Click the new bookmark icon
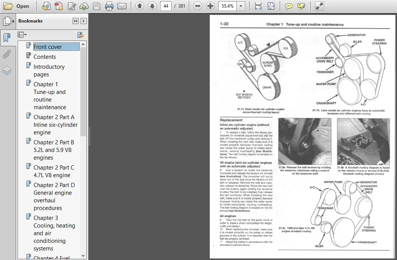This screenshot has height=260, width=397. 81,35
